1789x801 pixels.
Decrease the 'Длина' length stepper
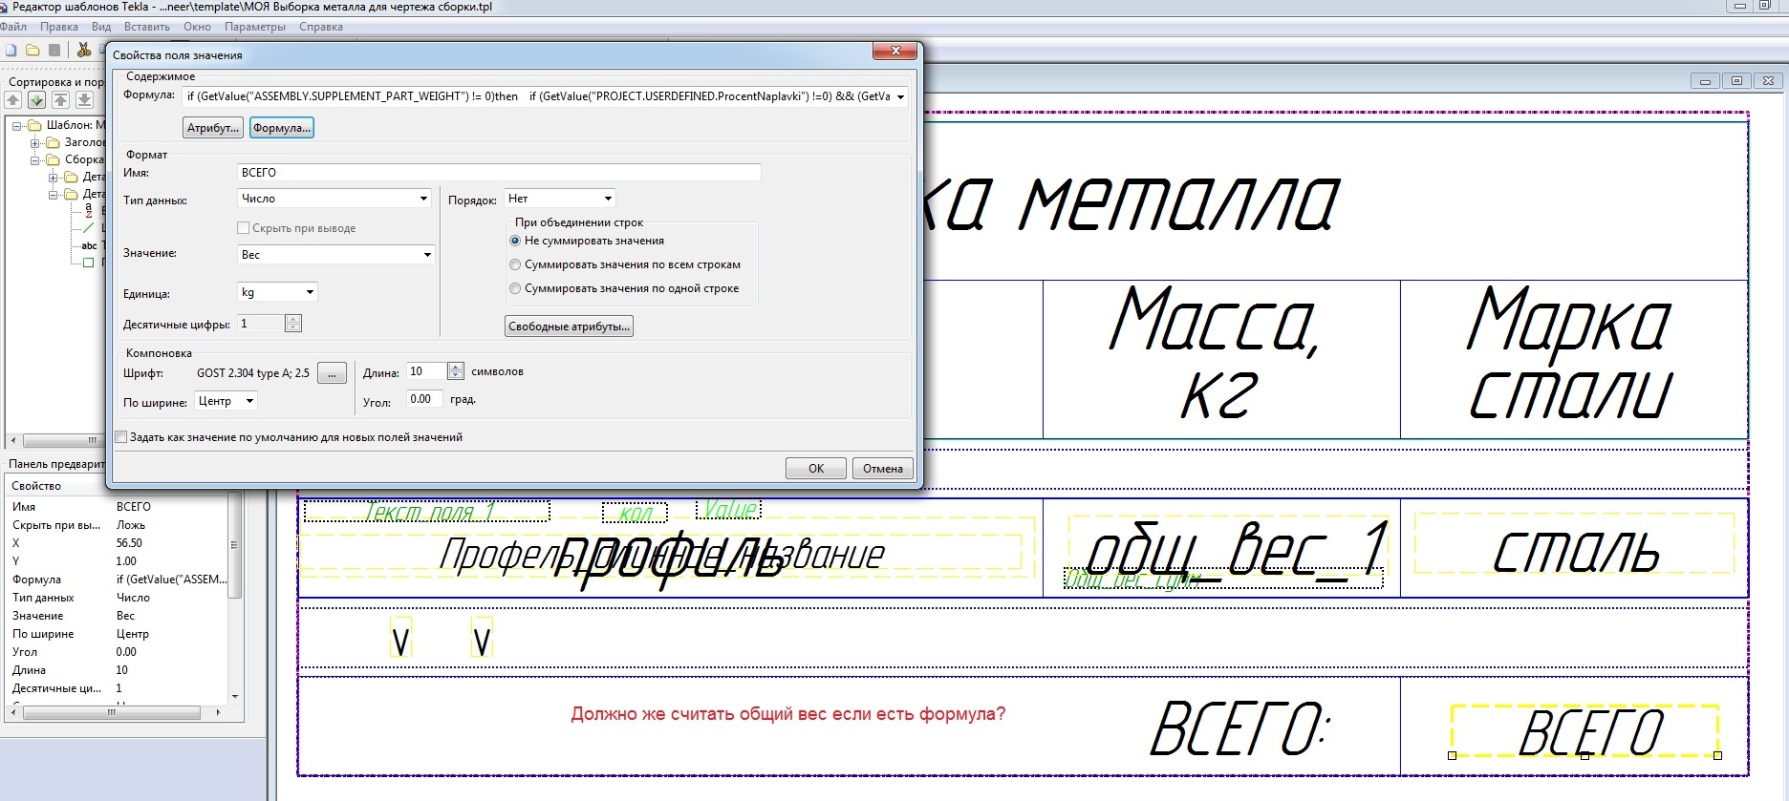[x=456, y=376]
